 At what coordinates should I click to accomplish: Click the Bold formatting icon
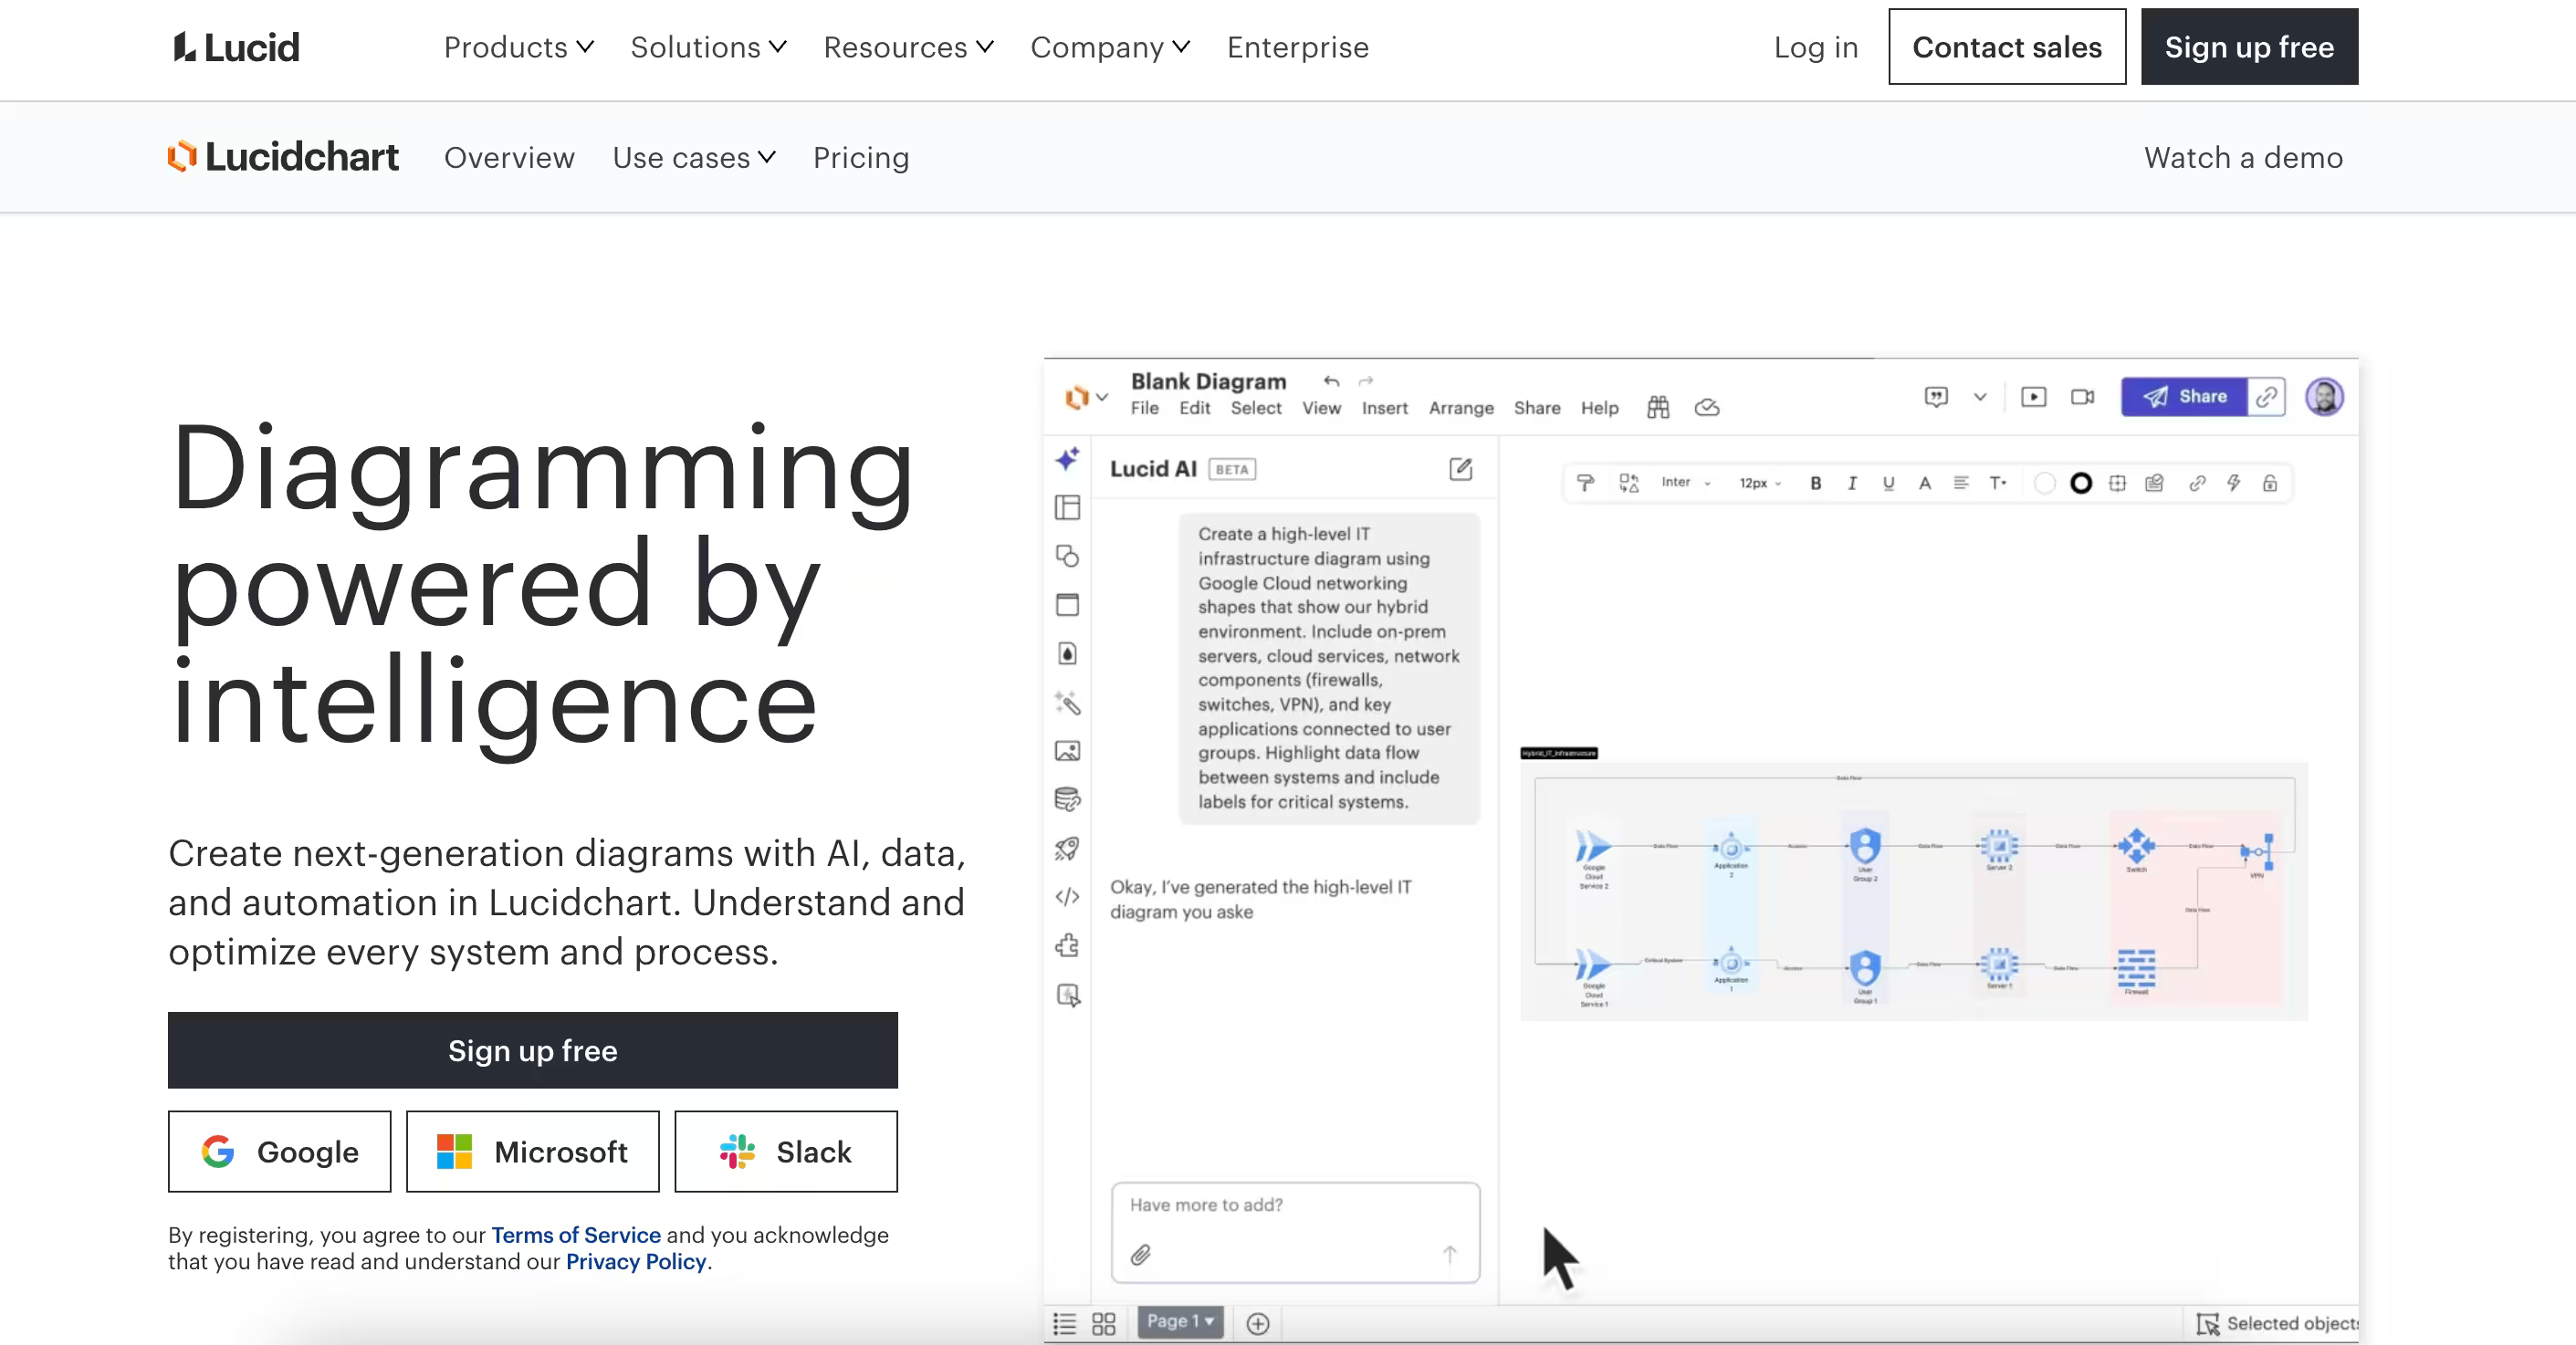[x=1815, y=483]
